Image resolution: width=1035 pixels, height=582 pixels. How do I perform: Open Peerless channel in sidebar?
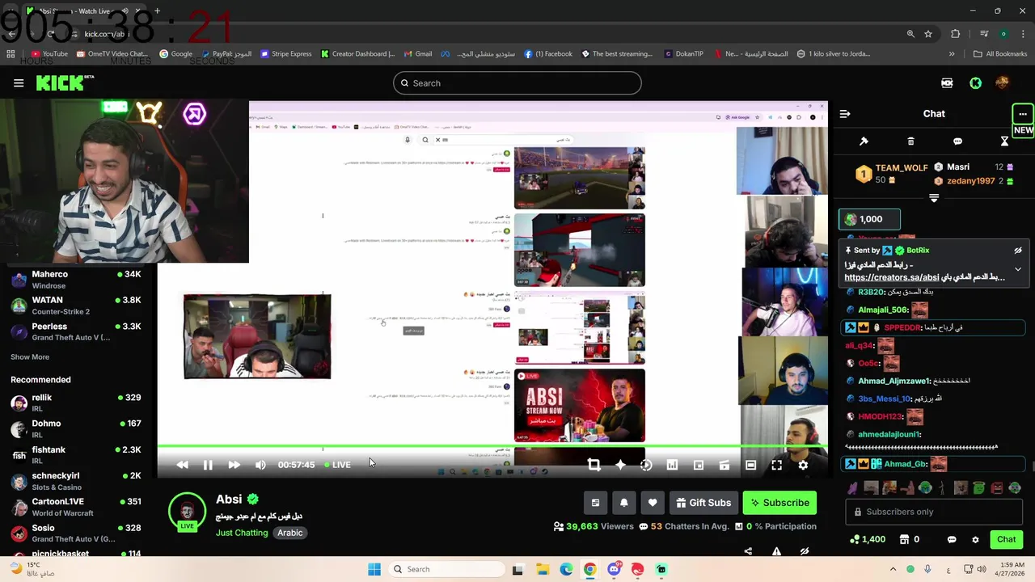[x=77, y=331]
